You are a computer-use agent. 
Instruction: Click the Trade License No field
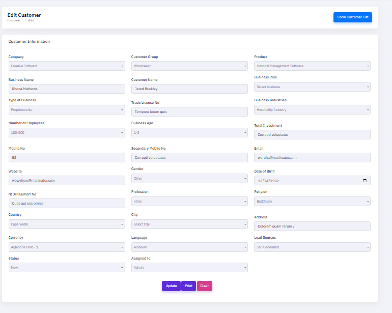coord(189,111)
